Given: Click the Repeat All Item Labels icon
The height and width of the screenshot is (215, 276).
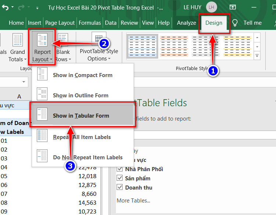Looking at the screenshot, I should pyautogui.click(x=42, y=135).
